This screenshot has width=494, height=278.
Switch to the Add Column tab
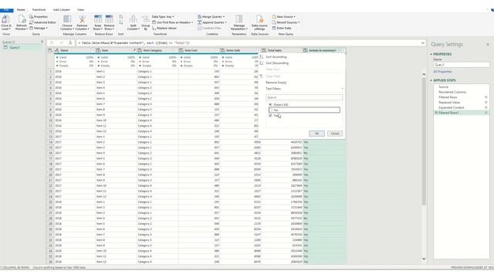(62, 10)
